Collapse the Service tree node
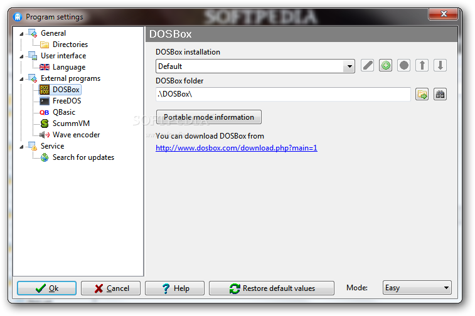 click(x=21, y=147)
